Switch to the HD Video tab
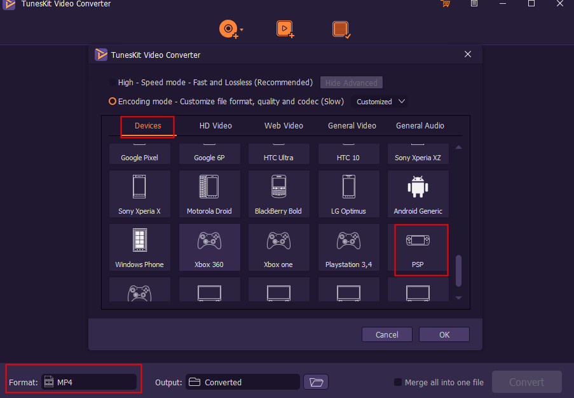574x398 pixels. coord(215,126)
